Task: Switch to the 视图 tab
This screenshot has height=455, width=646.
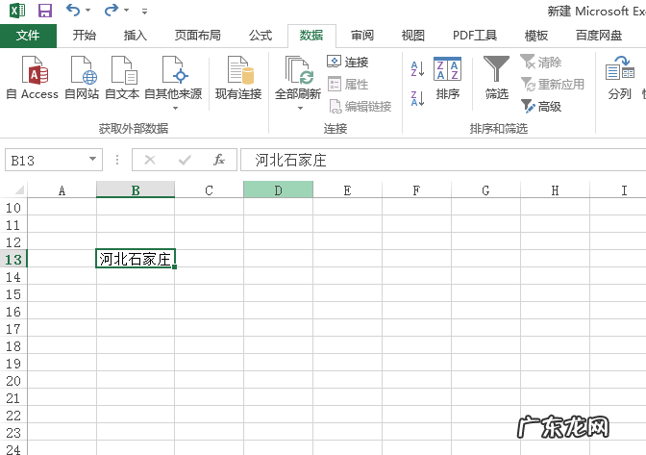Action: click(412, 36)
